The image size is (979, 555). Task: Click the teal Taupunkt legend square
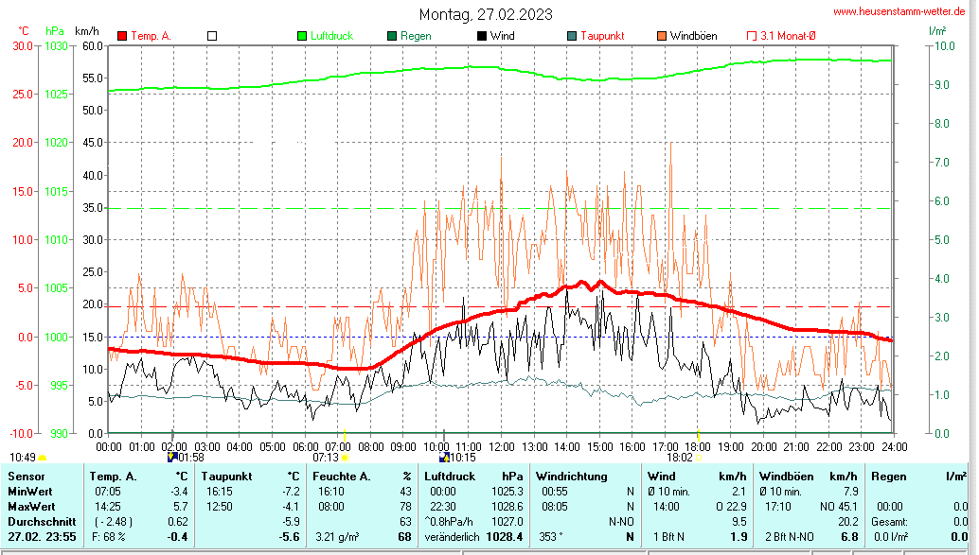(x=572, y=36)
